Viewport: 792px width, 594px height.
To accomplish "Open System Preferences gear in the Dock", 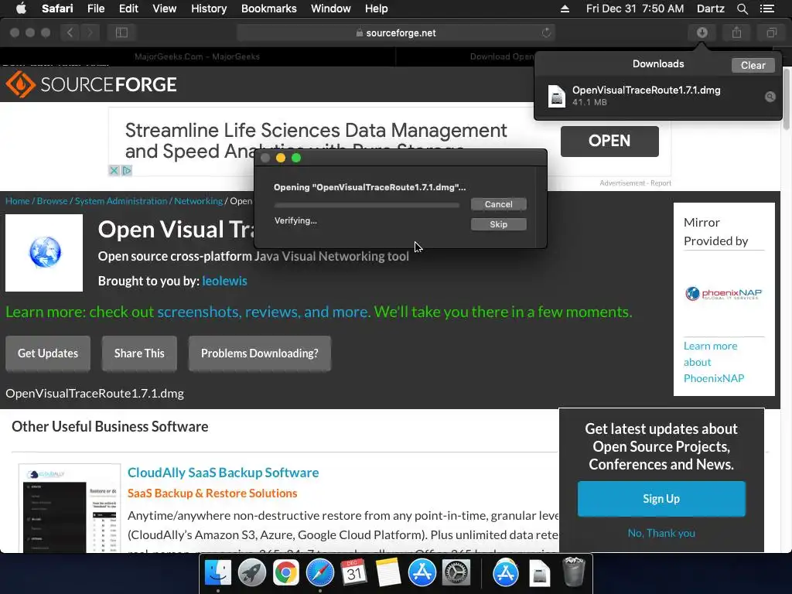I will point(456,573).
